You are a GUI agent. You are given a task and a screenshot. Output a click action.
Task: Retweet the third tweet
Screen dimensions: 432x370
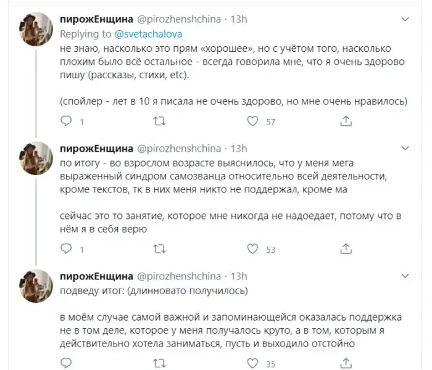pos(159,363)
